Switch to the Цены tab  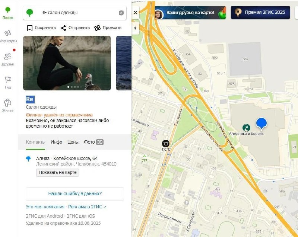click(x=73, y=142)
